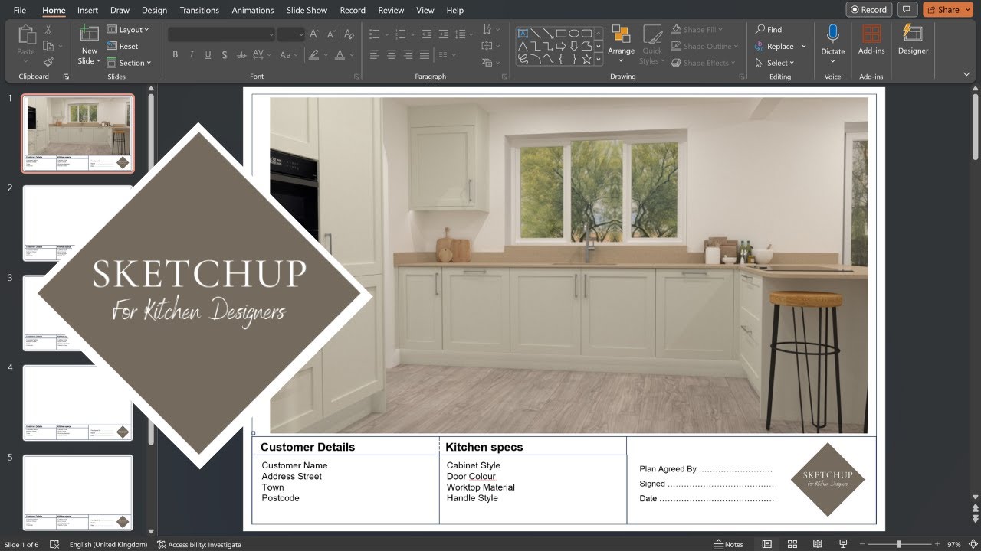This screenshot has height=551, width=981.
Task: Click the Copy icon in Clipboard group
Action: tap(48, 46)
